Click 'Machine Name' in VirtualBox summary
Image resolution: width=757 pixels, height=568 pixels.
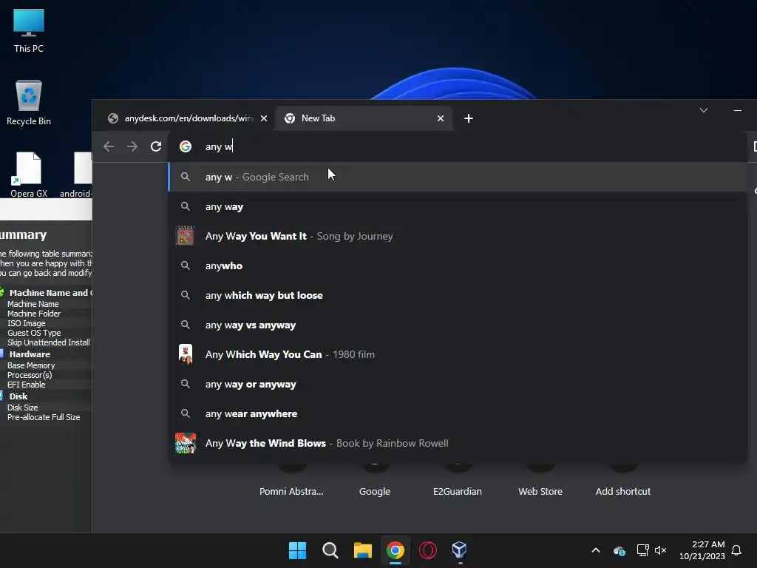pyautogui.click(x=33, y=304)
